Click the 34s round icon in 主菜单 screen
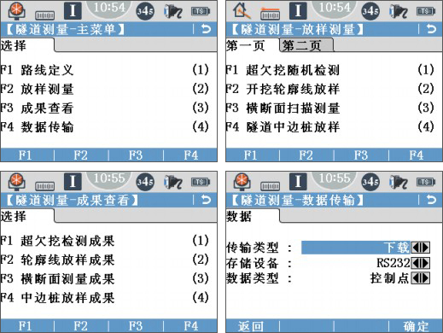 (145, 11)
